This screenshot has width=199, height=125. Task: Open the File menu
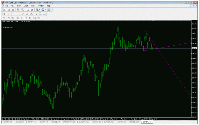click(x=7, y=6)
